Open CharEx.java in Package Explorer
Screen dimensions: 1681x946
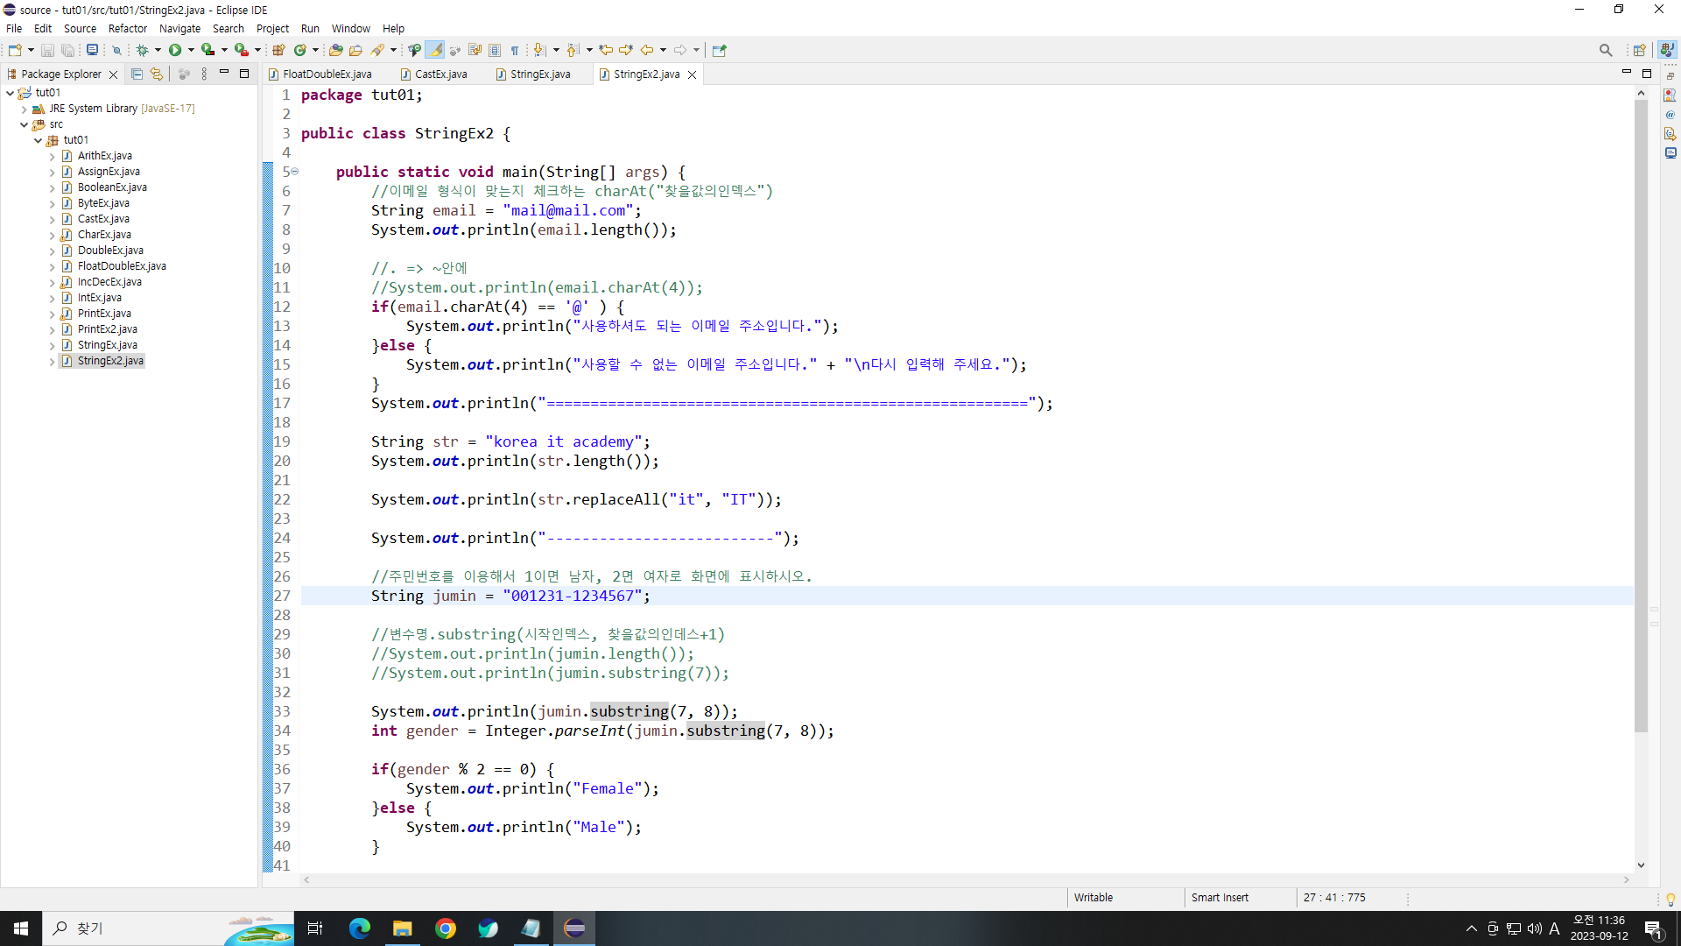(x=104, y=235)
